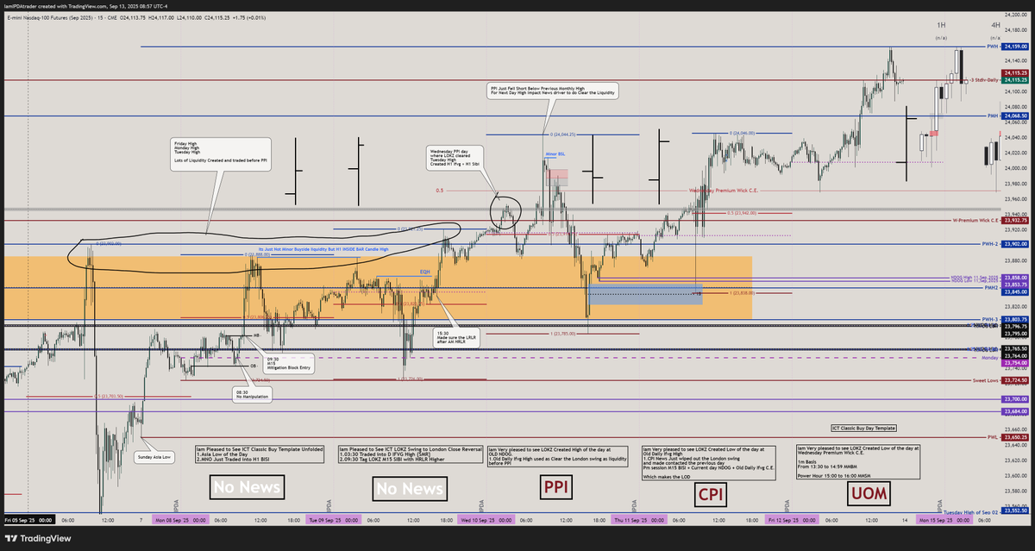The width and height of the screenshot is (1035, 551).
Task: Click the 23,724.50 price tag
Action: point(1015,379)
